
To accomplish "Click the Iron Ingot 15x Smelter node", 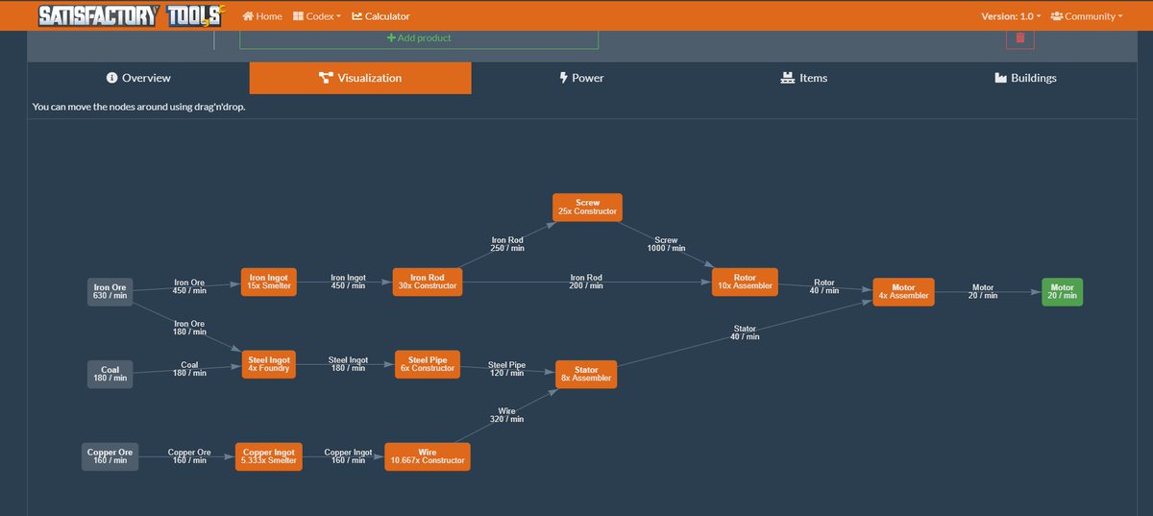I will pos(269,282).
